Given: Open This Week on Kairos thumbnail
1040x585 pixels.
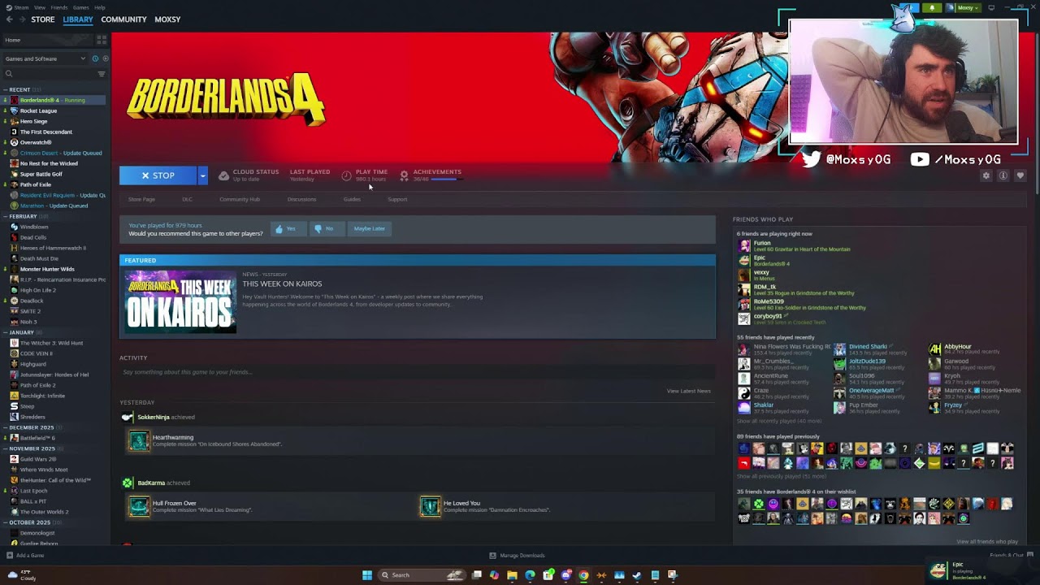Looking at the screenshot, I should pos(181,301).
